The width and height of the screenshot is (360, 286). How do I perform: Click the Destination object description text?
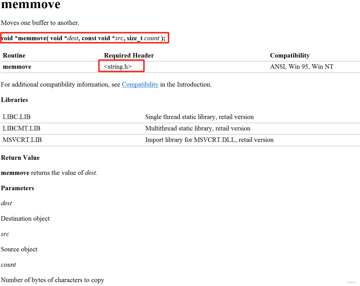click(x=25, y=219)
